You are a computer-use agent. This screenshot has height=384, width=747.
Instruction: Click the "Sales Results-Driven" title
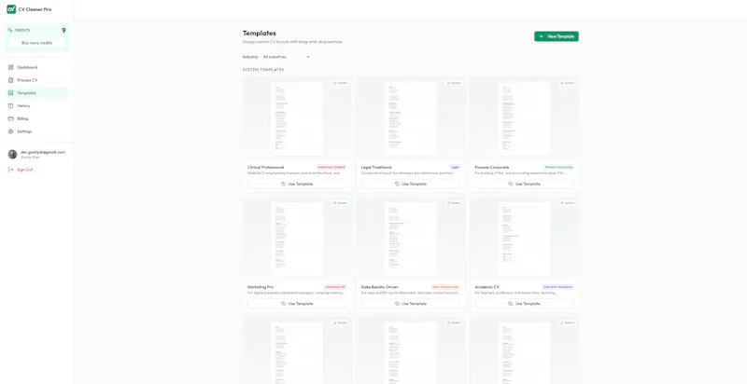pyautogui.click(x=380, y=287)
